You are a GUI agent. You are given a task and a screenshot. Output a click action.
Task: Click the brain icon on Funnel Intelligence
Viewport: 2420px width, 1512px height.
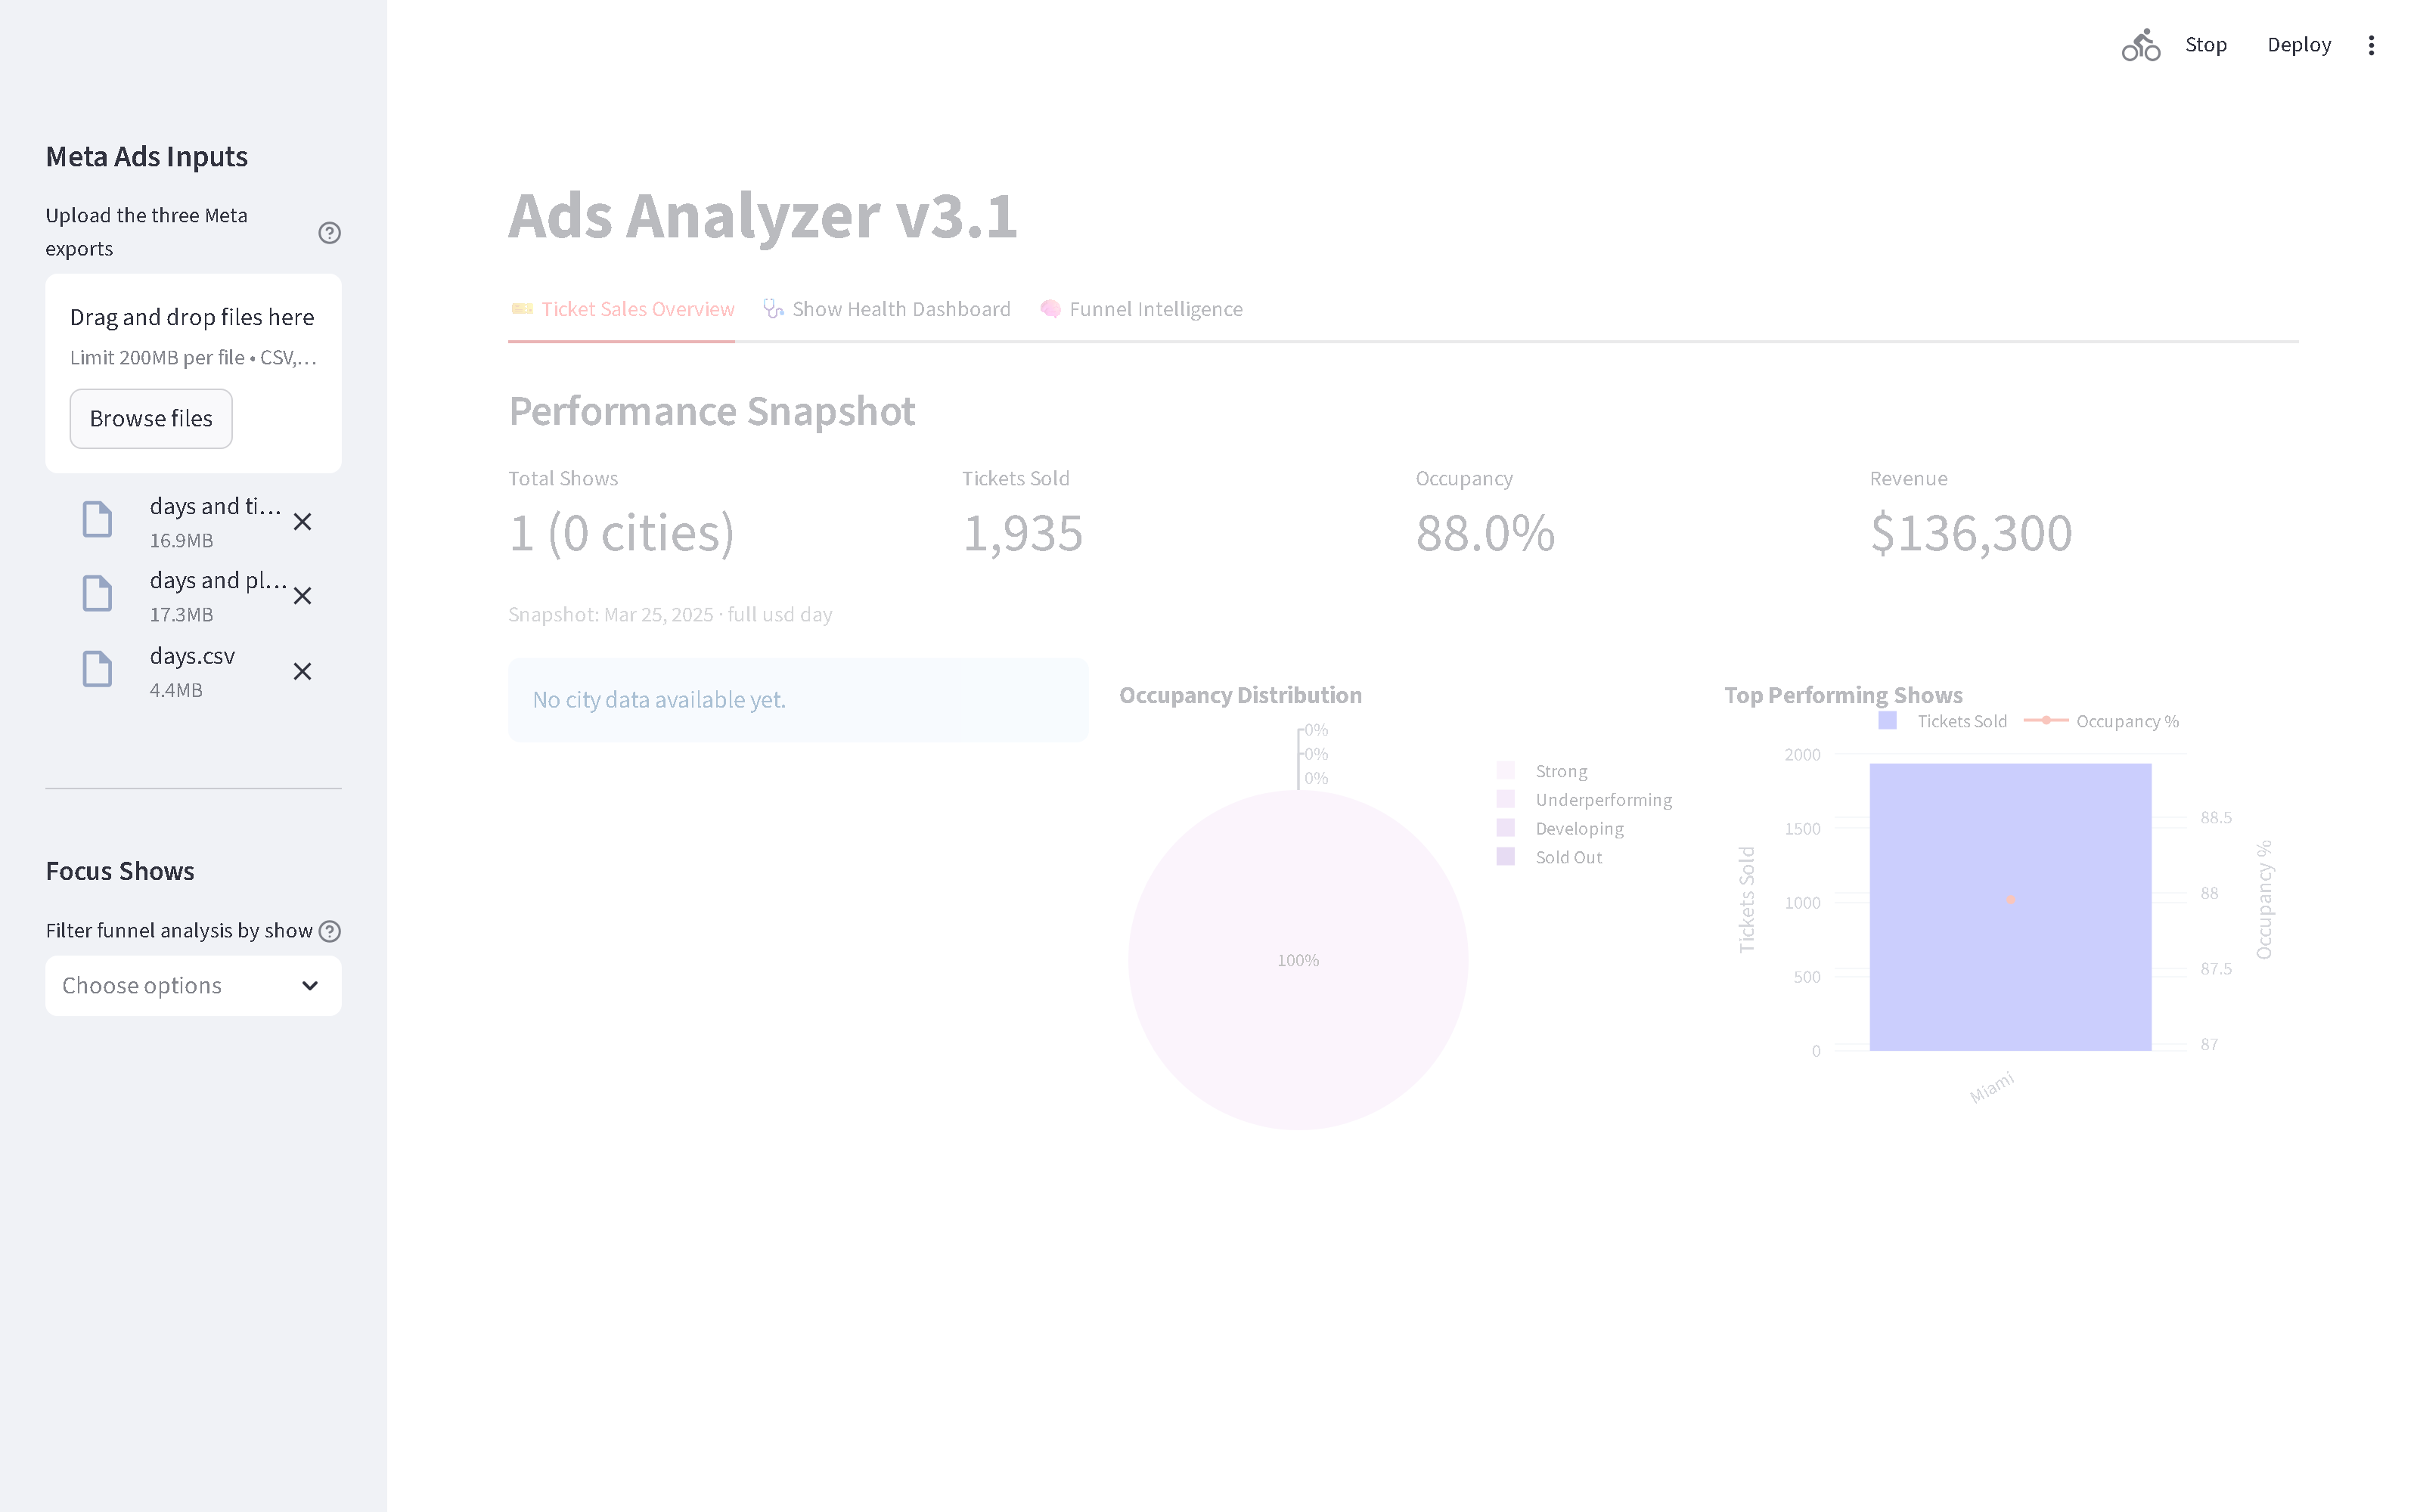point(1051,309)
